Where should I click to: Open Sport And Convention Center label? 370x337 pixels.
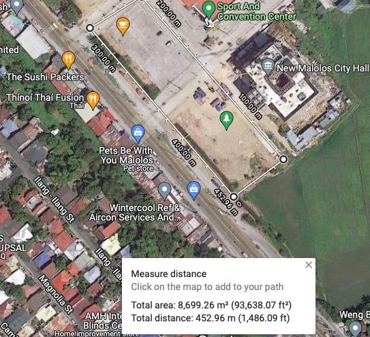(x=257, y=12)
